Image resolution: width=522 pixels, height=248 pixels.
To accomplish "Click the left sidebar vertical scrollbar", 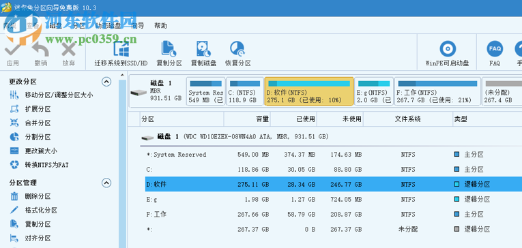I will pos(123,163).
